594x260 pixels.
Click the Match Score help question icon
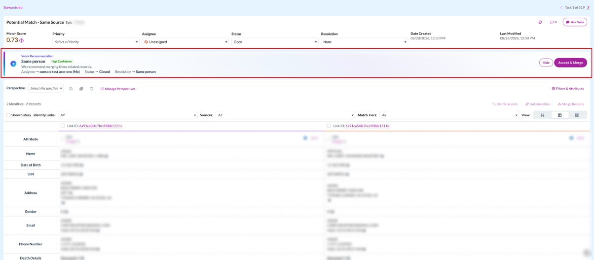pos(21,40)
